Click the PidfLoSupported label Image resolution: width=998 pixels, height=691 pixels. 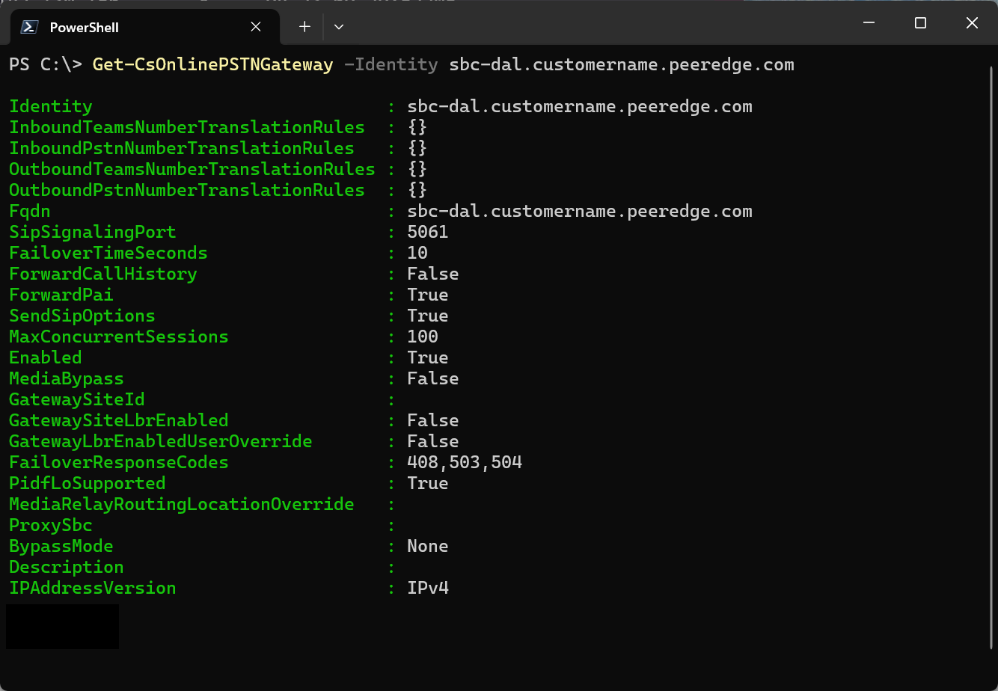(x=88, y=483)
